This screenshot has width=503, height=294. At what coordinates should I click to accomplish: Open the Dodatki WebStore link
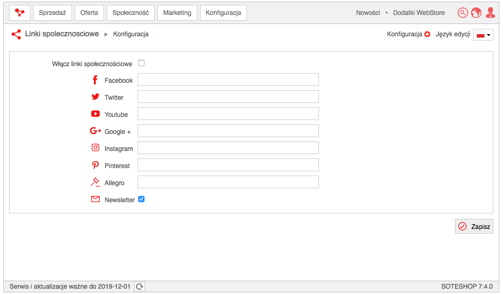(419, 13)
